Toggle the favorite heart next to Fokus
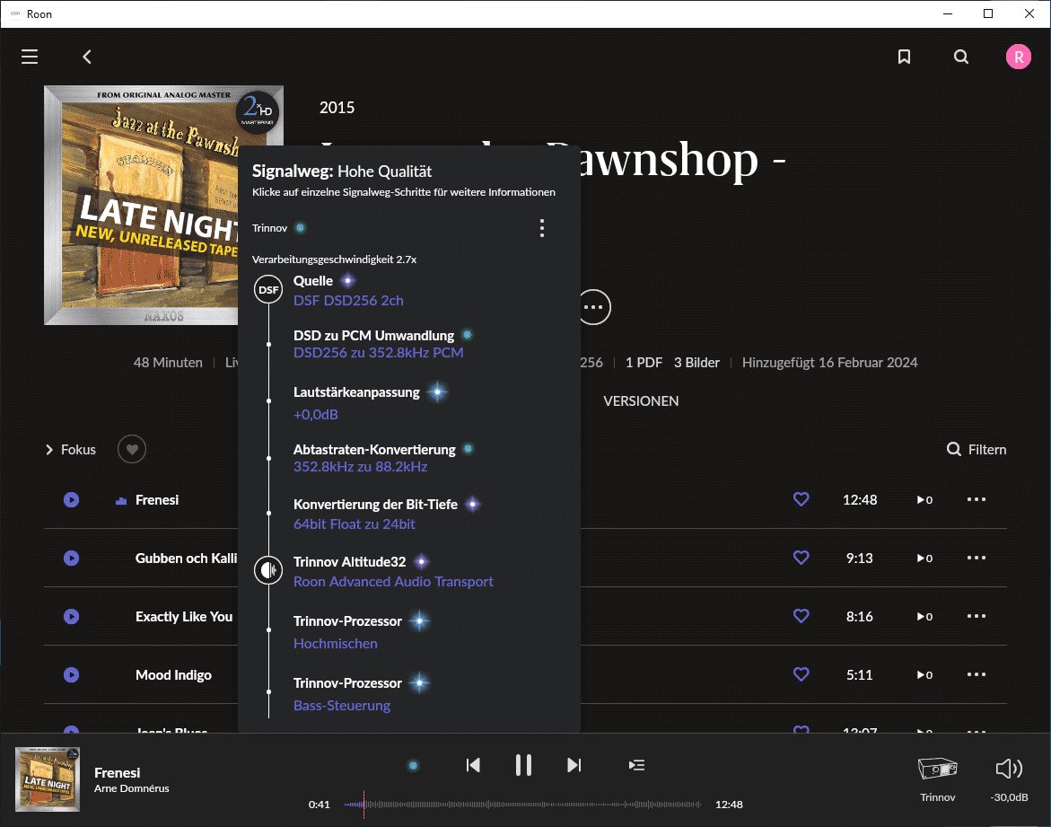The height and width of the screenshot is (827, 1051). click(132, 449)
